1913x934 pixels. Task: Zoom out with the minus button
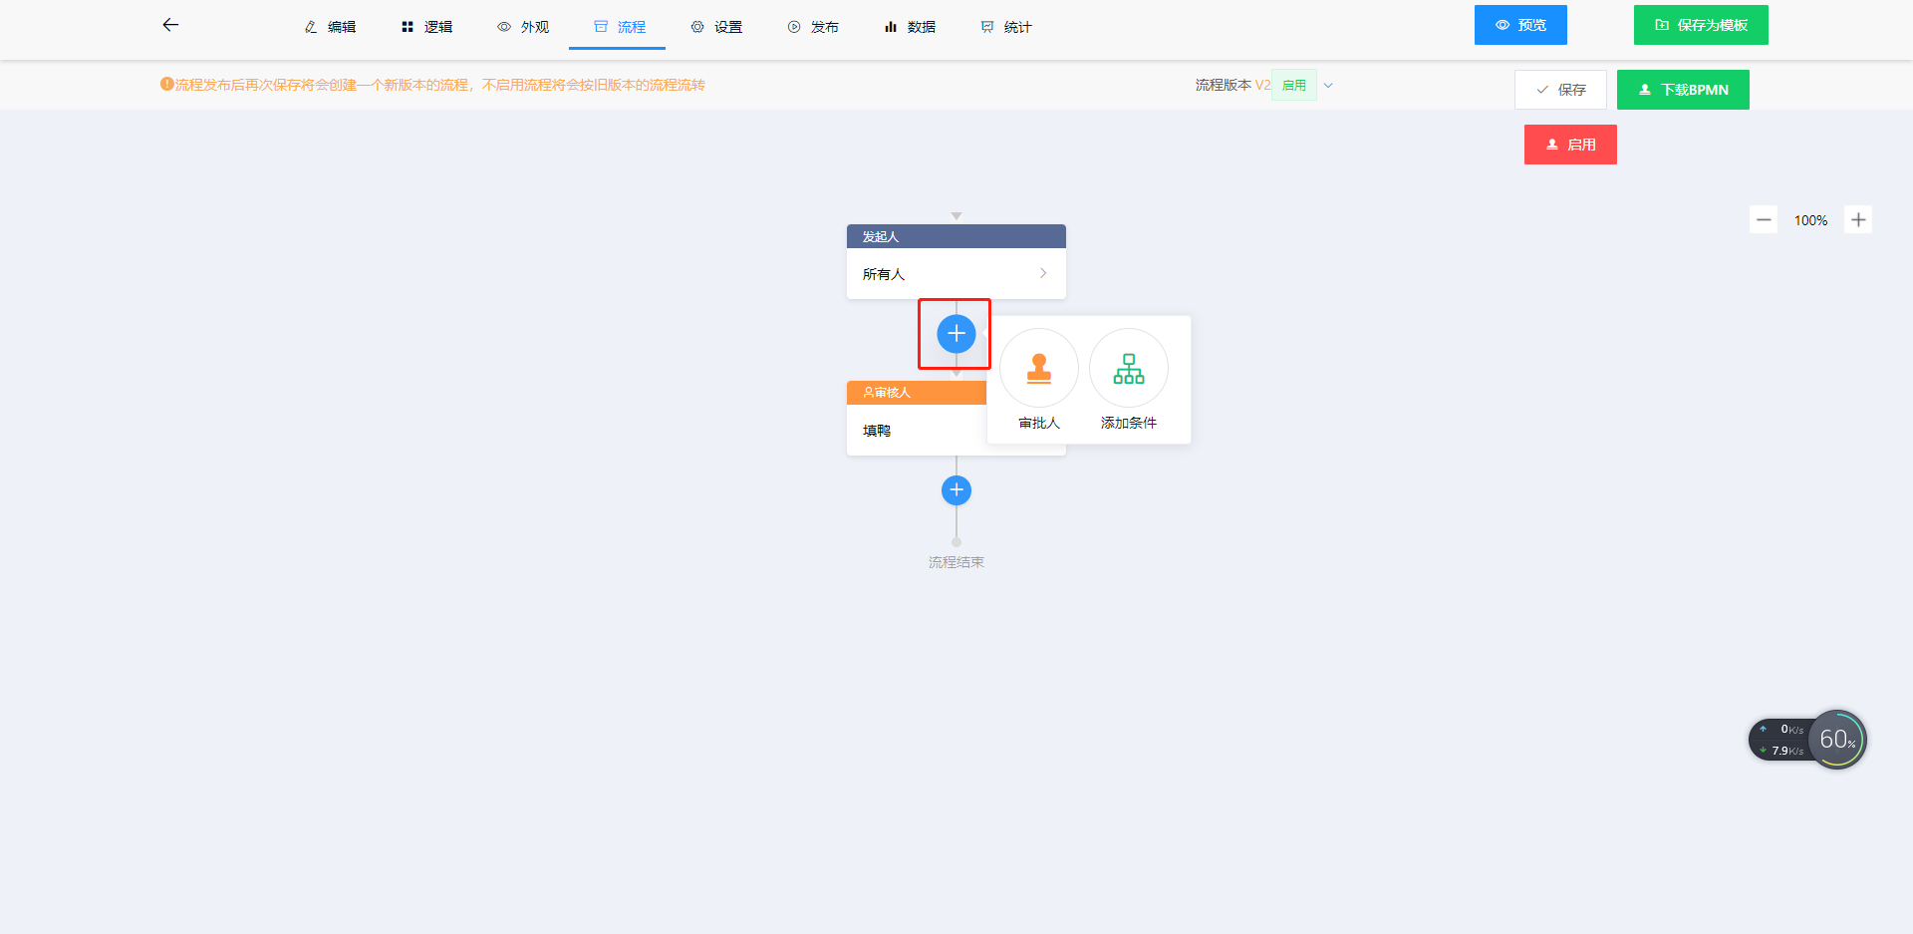[x=1764, y=219]
